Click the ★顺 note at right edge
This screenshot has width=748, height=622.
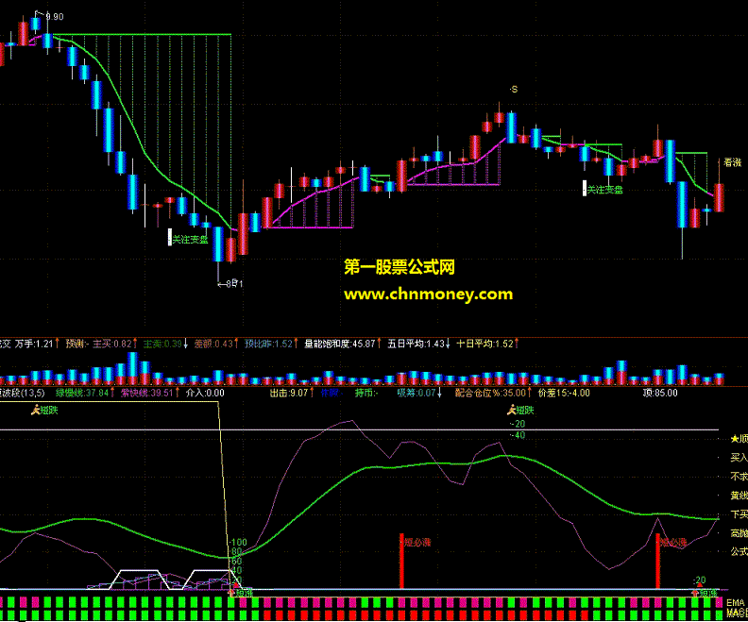tap(739, 439)
